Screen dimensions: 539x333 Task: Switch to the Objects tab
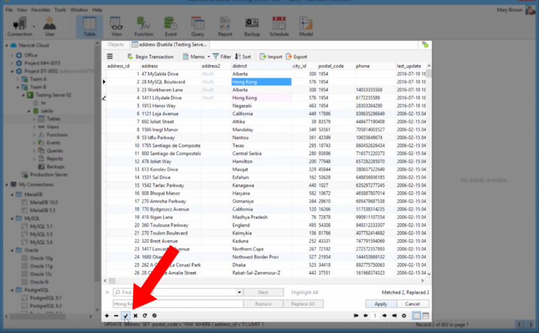(x=115, y=44)
